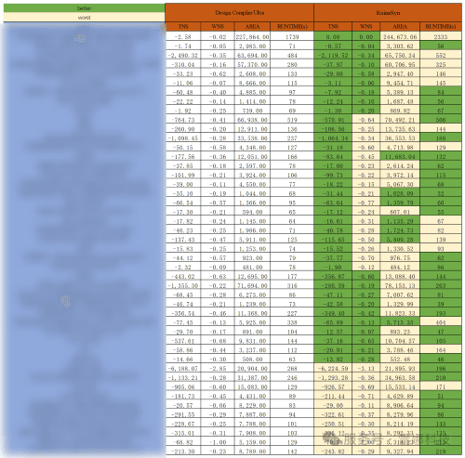The height and width of the screenshot is (458, 465).
Task: Click the AREA header under Design Compiler Ultra
Action: pos(252,27)
